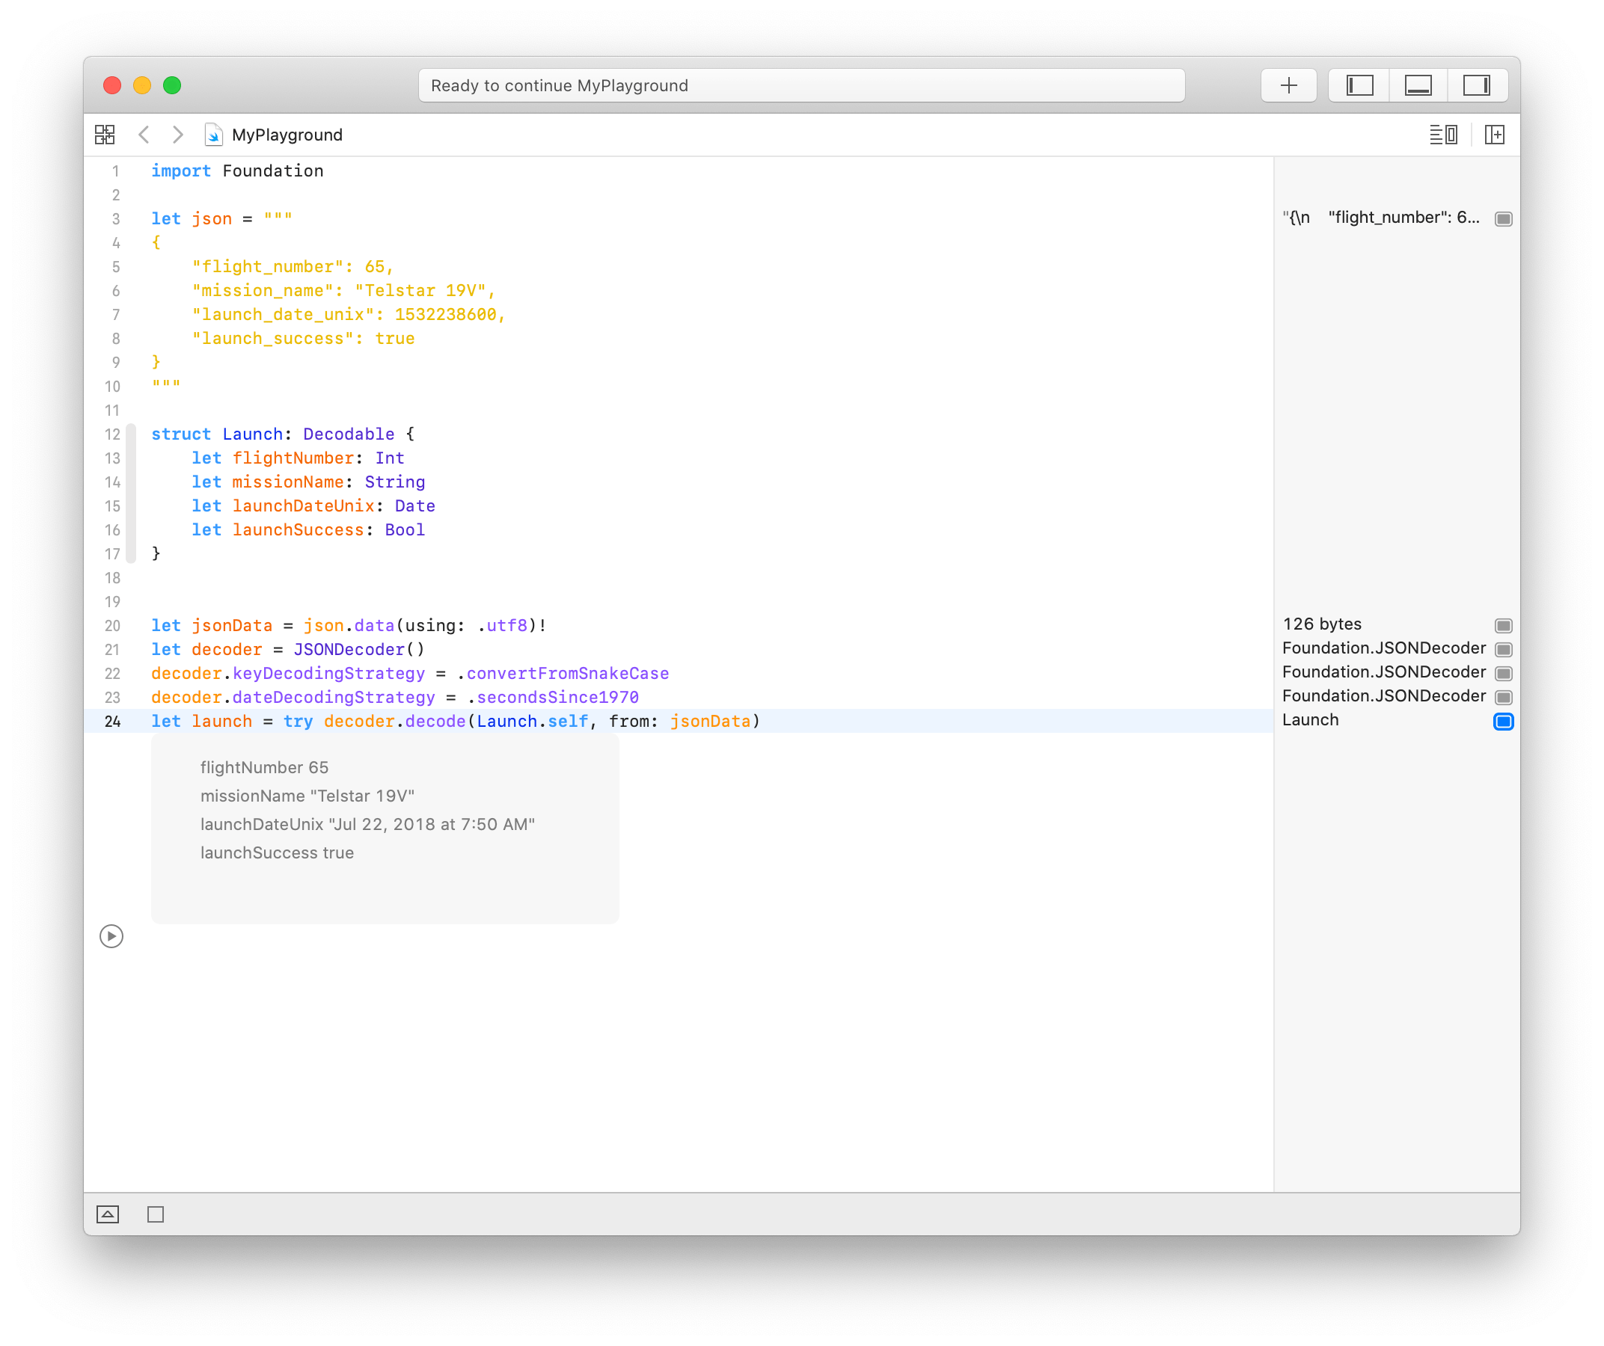Expand the debug area with the disclosure triangle

(108, 1214)
